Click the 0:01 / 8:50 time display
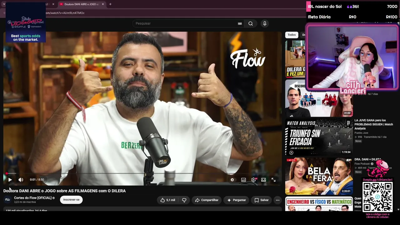Screen dimensions: 400x225 click(x=37, y=180)
